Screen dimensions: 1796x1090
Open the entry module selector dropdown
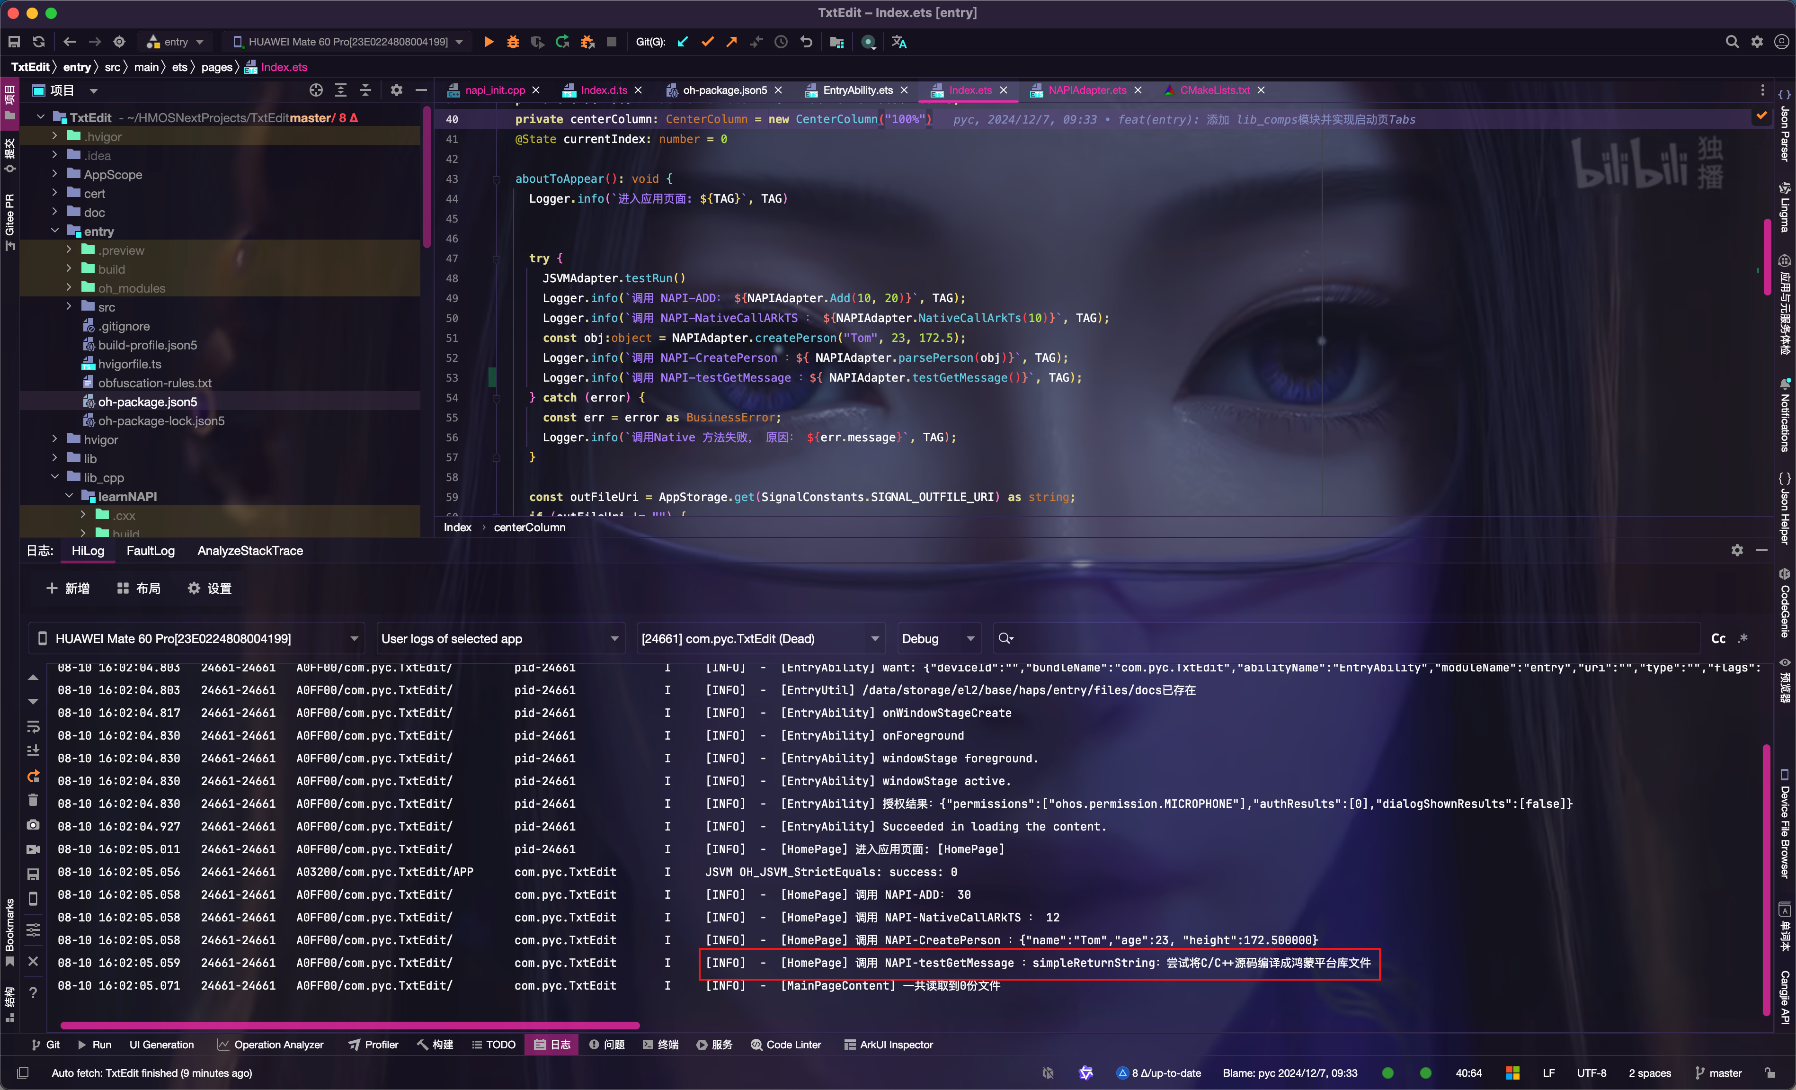point(175,42)
